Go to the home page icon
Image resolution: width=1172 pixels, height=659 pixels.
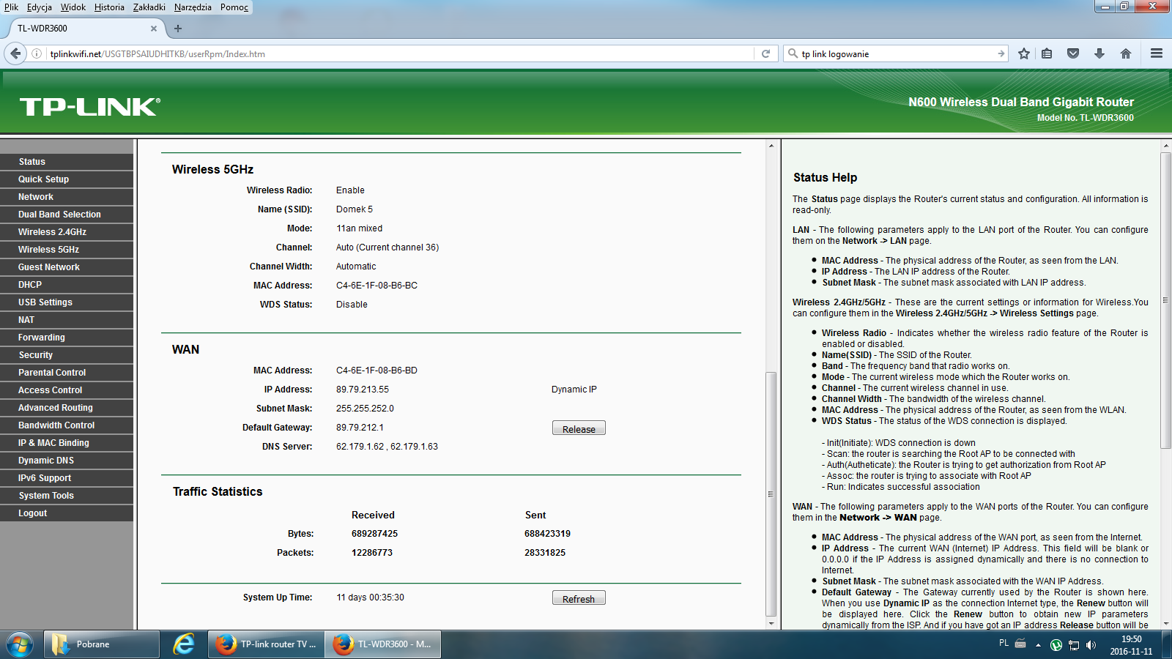coord(1126,53)
